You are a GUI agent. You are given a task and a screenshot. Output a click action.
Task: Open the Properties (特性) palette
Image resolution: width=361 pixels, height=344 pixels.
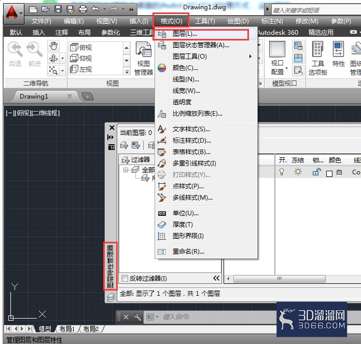pos(338,54)
